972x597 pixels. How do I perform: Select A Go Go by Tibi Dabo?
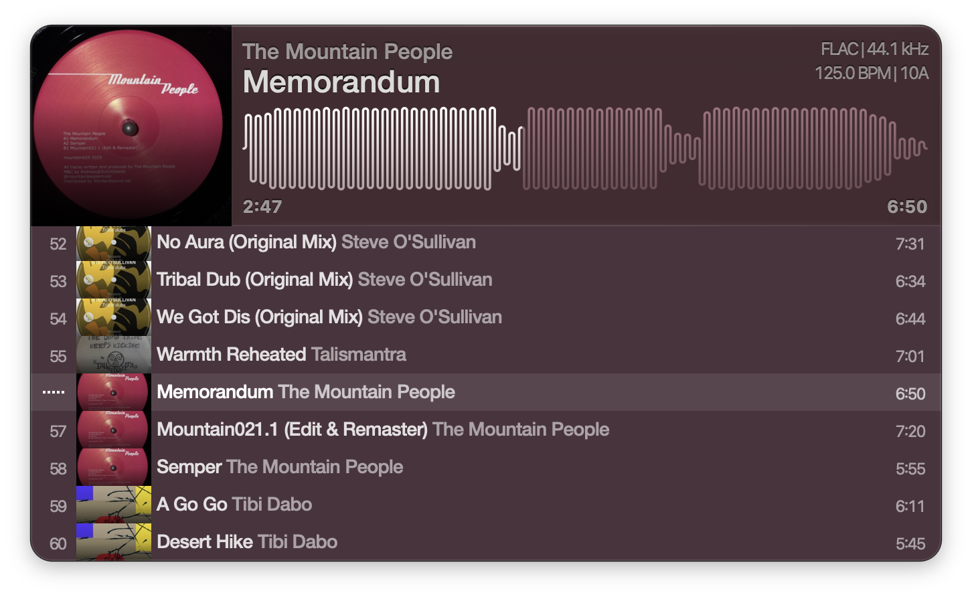tap(486, 505)
